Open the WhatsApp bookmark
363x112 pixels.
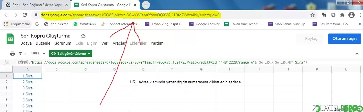click(x=85, y=24)
